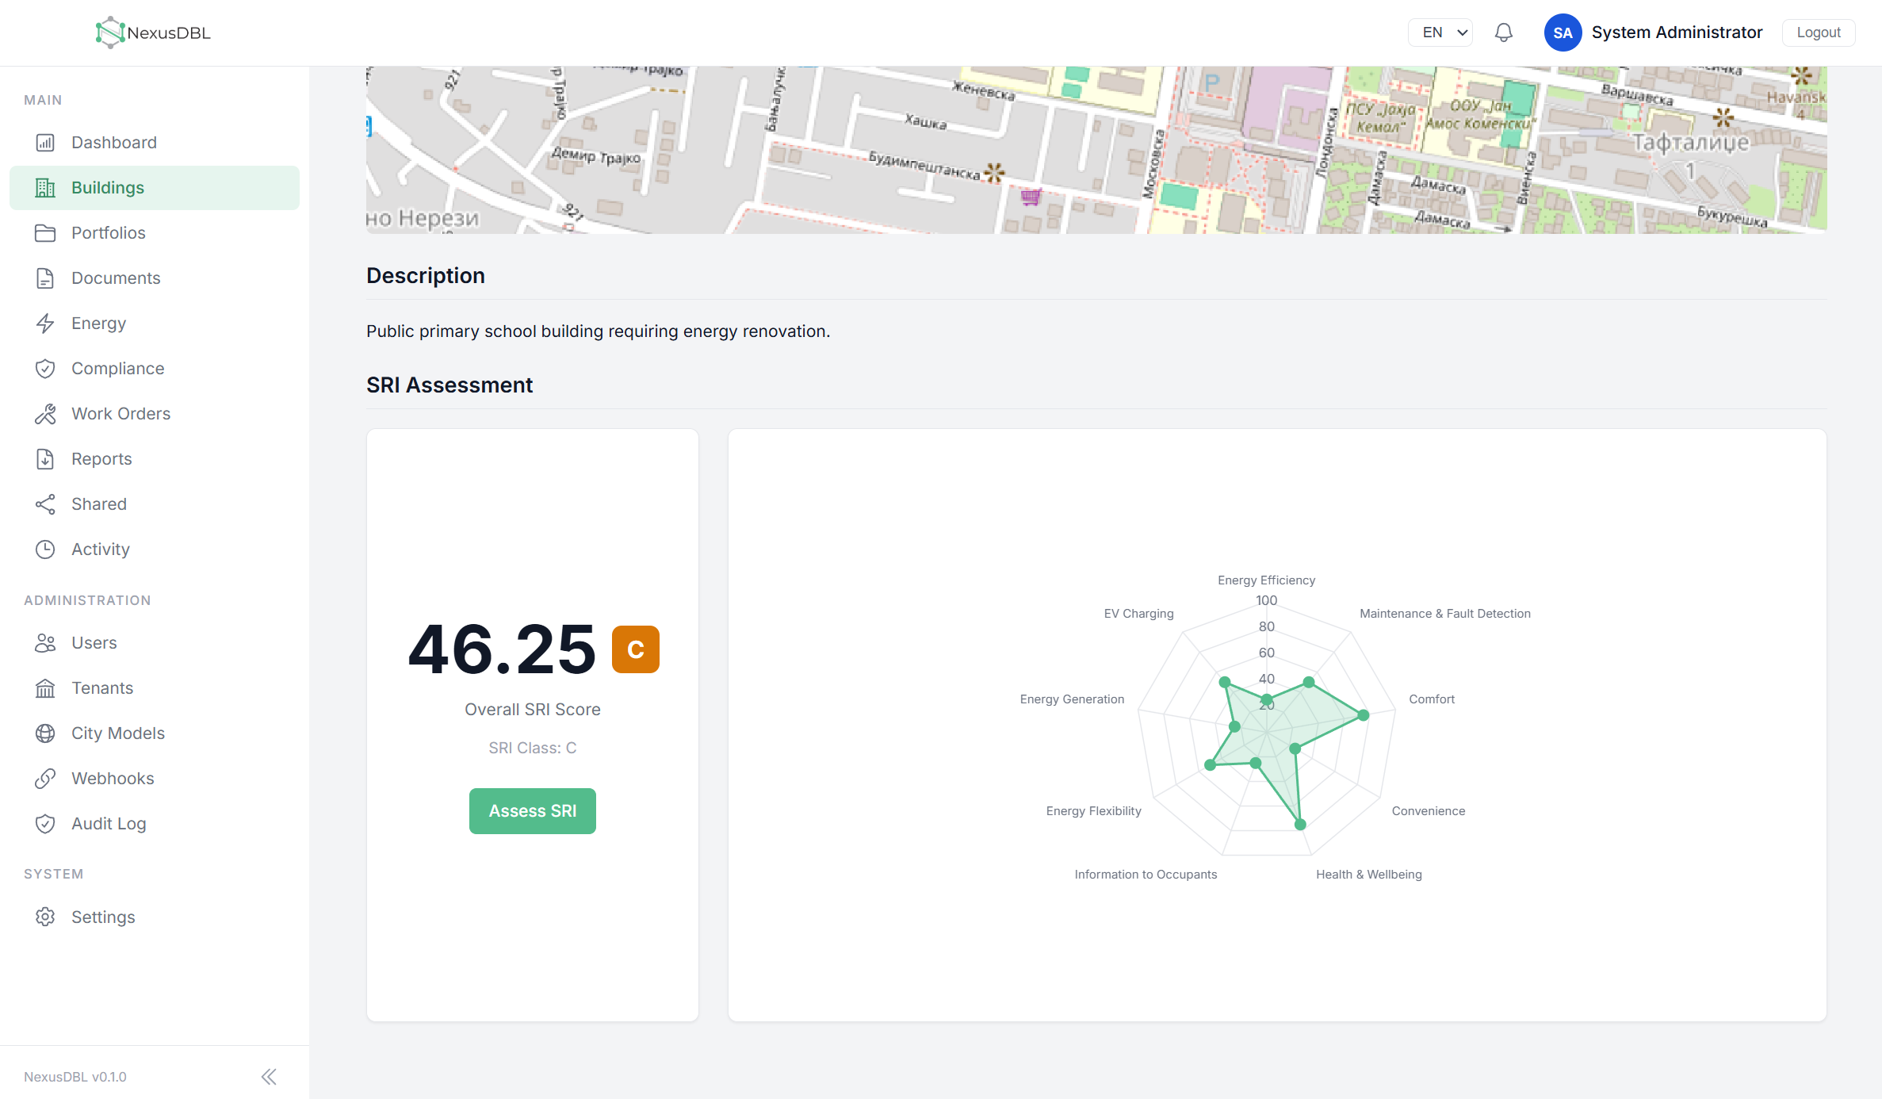Click Maintenance & Fault Detection label
Viewport: 1882px width, 1099px height.
1445,614
